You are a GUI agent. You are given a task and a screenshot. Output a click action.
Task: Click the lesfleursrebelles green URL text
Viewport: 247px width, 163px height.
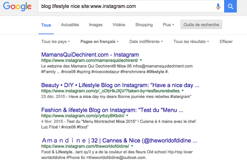(x=111, y=91)
